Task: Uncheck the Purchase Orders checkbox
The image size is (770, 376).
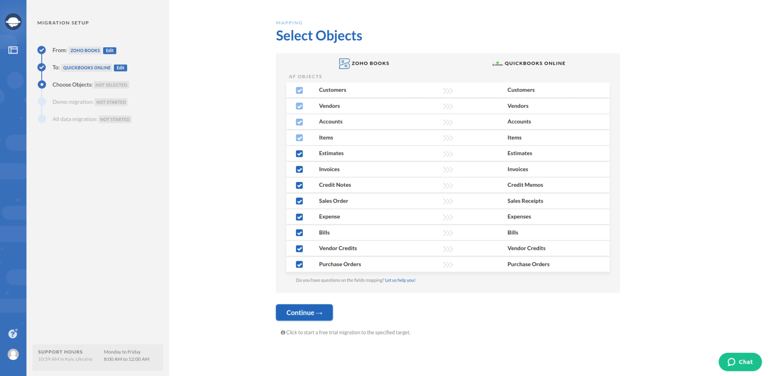Action: click(x=299, y=264)
